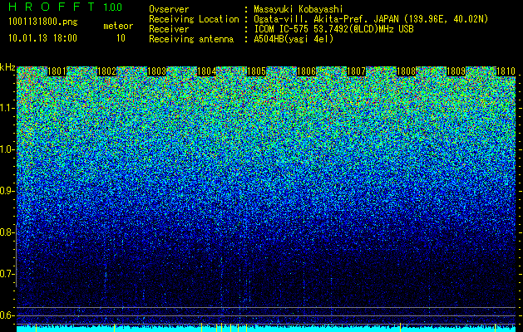Click the 'Receiving Location' label
The image size is (523, 332).
(194, 19)
